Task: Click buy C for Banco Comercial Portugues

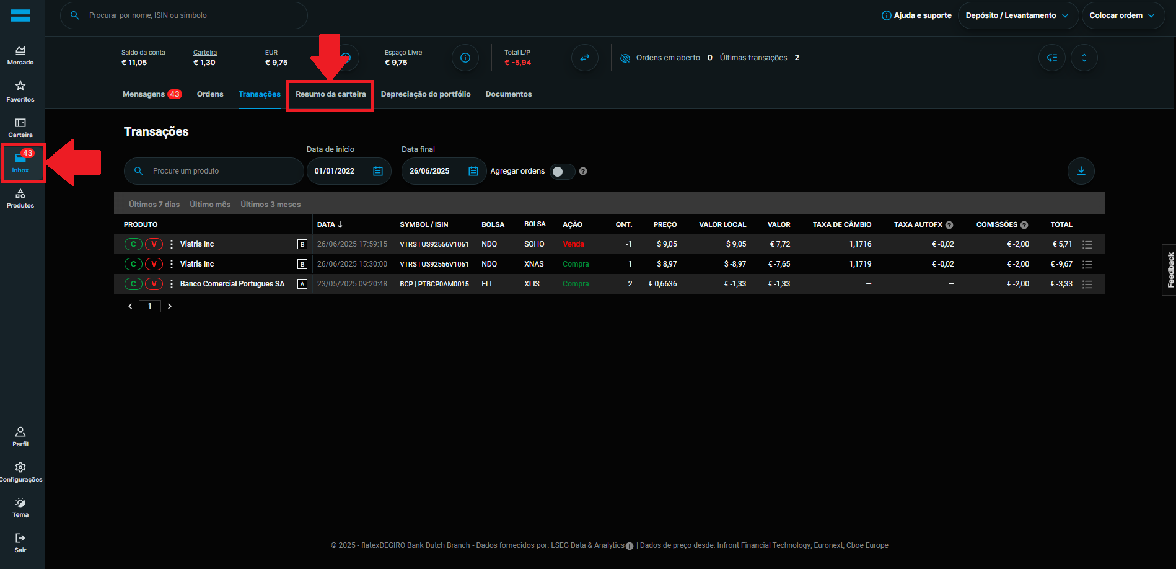Action: point(133,284)
